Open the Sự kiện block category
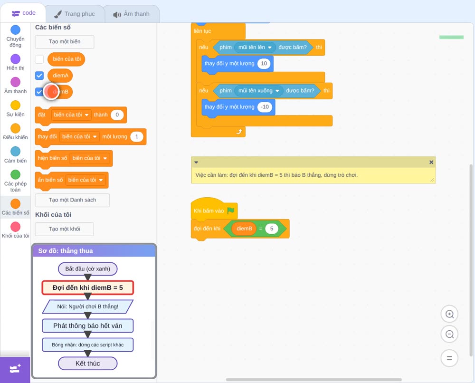The image size is (475, 383). tap(15, 109)
